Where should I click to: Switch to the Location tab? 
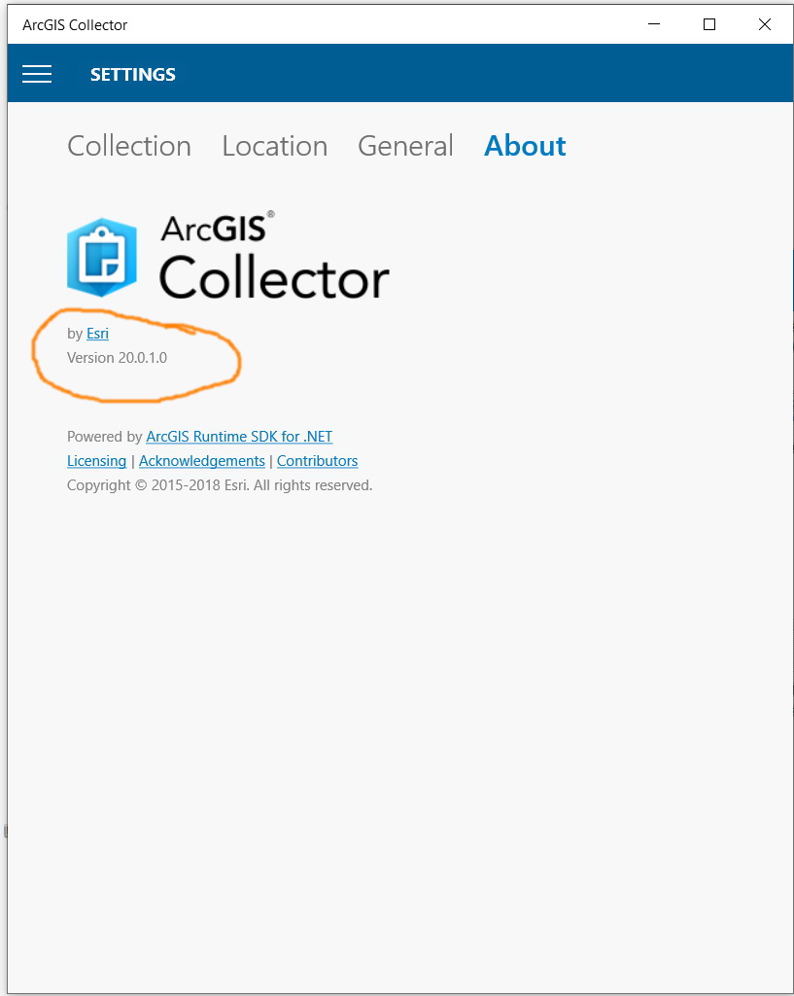point(275,146)
